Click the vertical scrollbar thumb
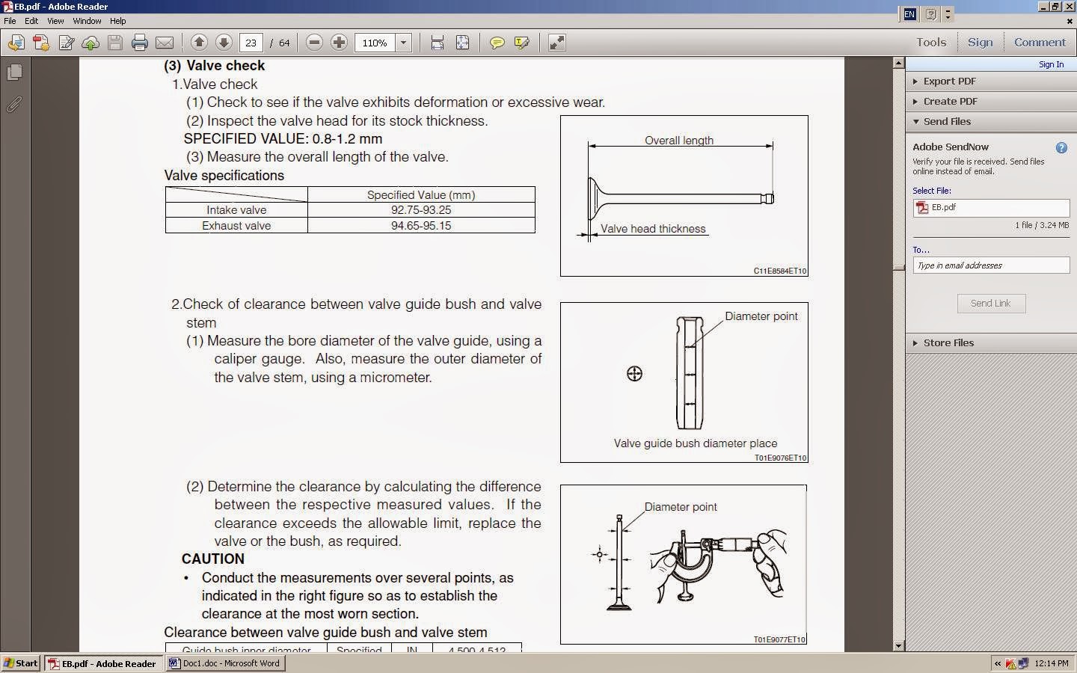Screen dimensions: 1077x673 pyautogui.click(x=899, y=268)
